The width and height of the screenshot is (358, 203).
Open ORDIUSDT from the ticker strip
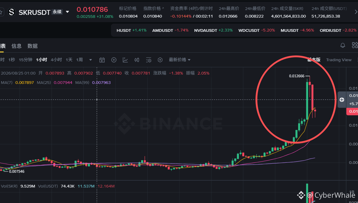pos(338,30)
